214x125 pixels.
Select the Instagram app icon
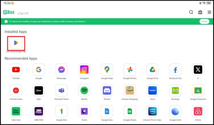point(84,70)
